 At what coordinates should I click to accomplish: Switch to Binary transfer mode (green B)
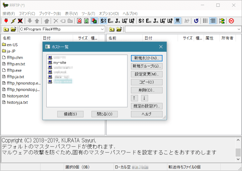click(x=87, y=21)
